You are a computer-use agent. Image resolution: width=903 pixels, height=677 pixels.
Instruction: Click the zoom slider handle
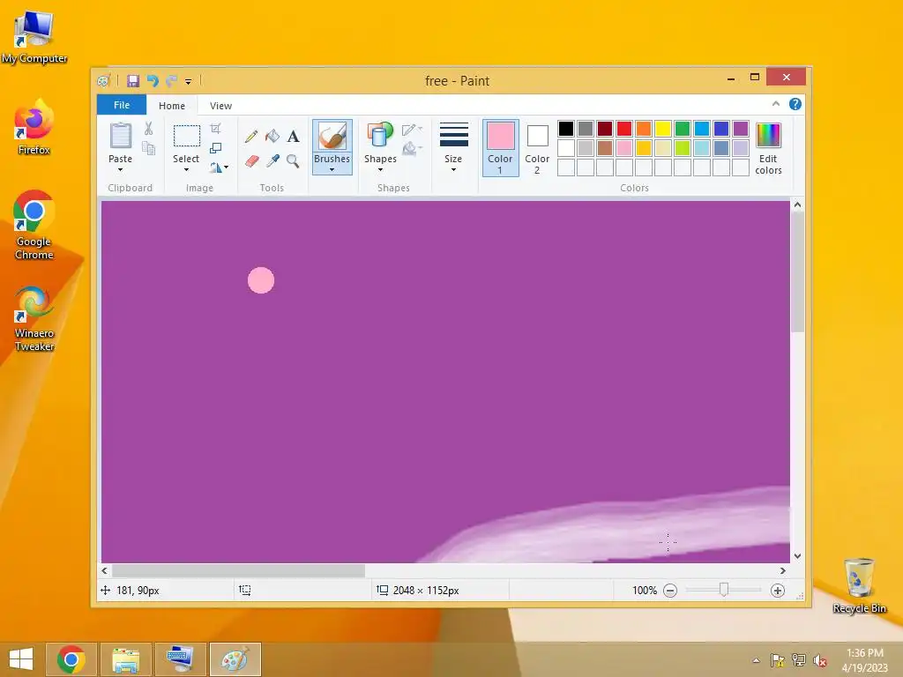[724, 590]
